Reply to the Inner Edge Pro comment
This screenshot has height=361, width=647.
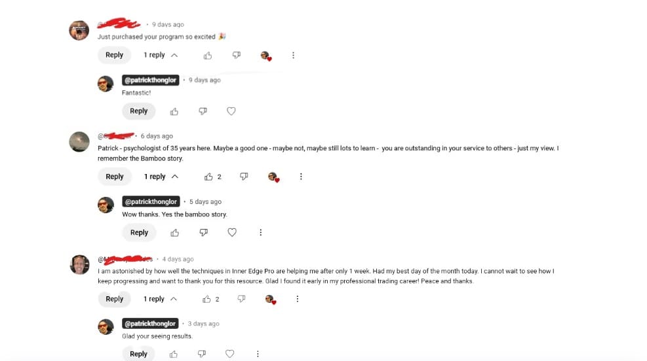click(114, 299)
